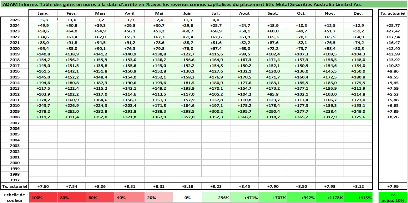Click the 'Févr.' column header
The image size is (408, 203).
(x=72, y=13)
